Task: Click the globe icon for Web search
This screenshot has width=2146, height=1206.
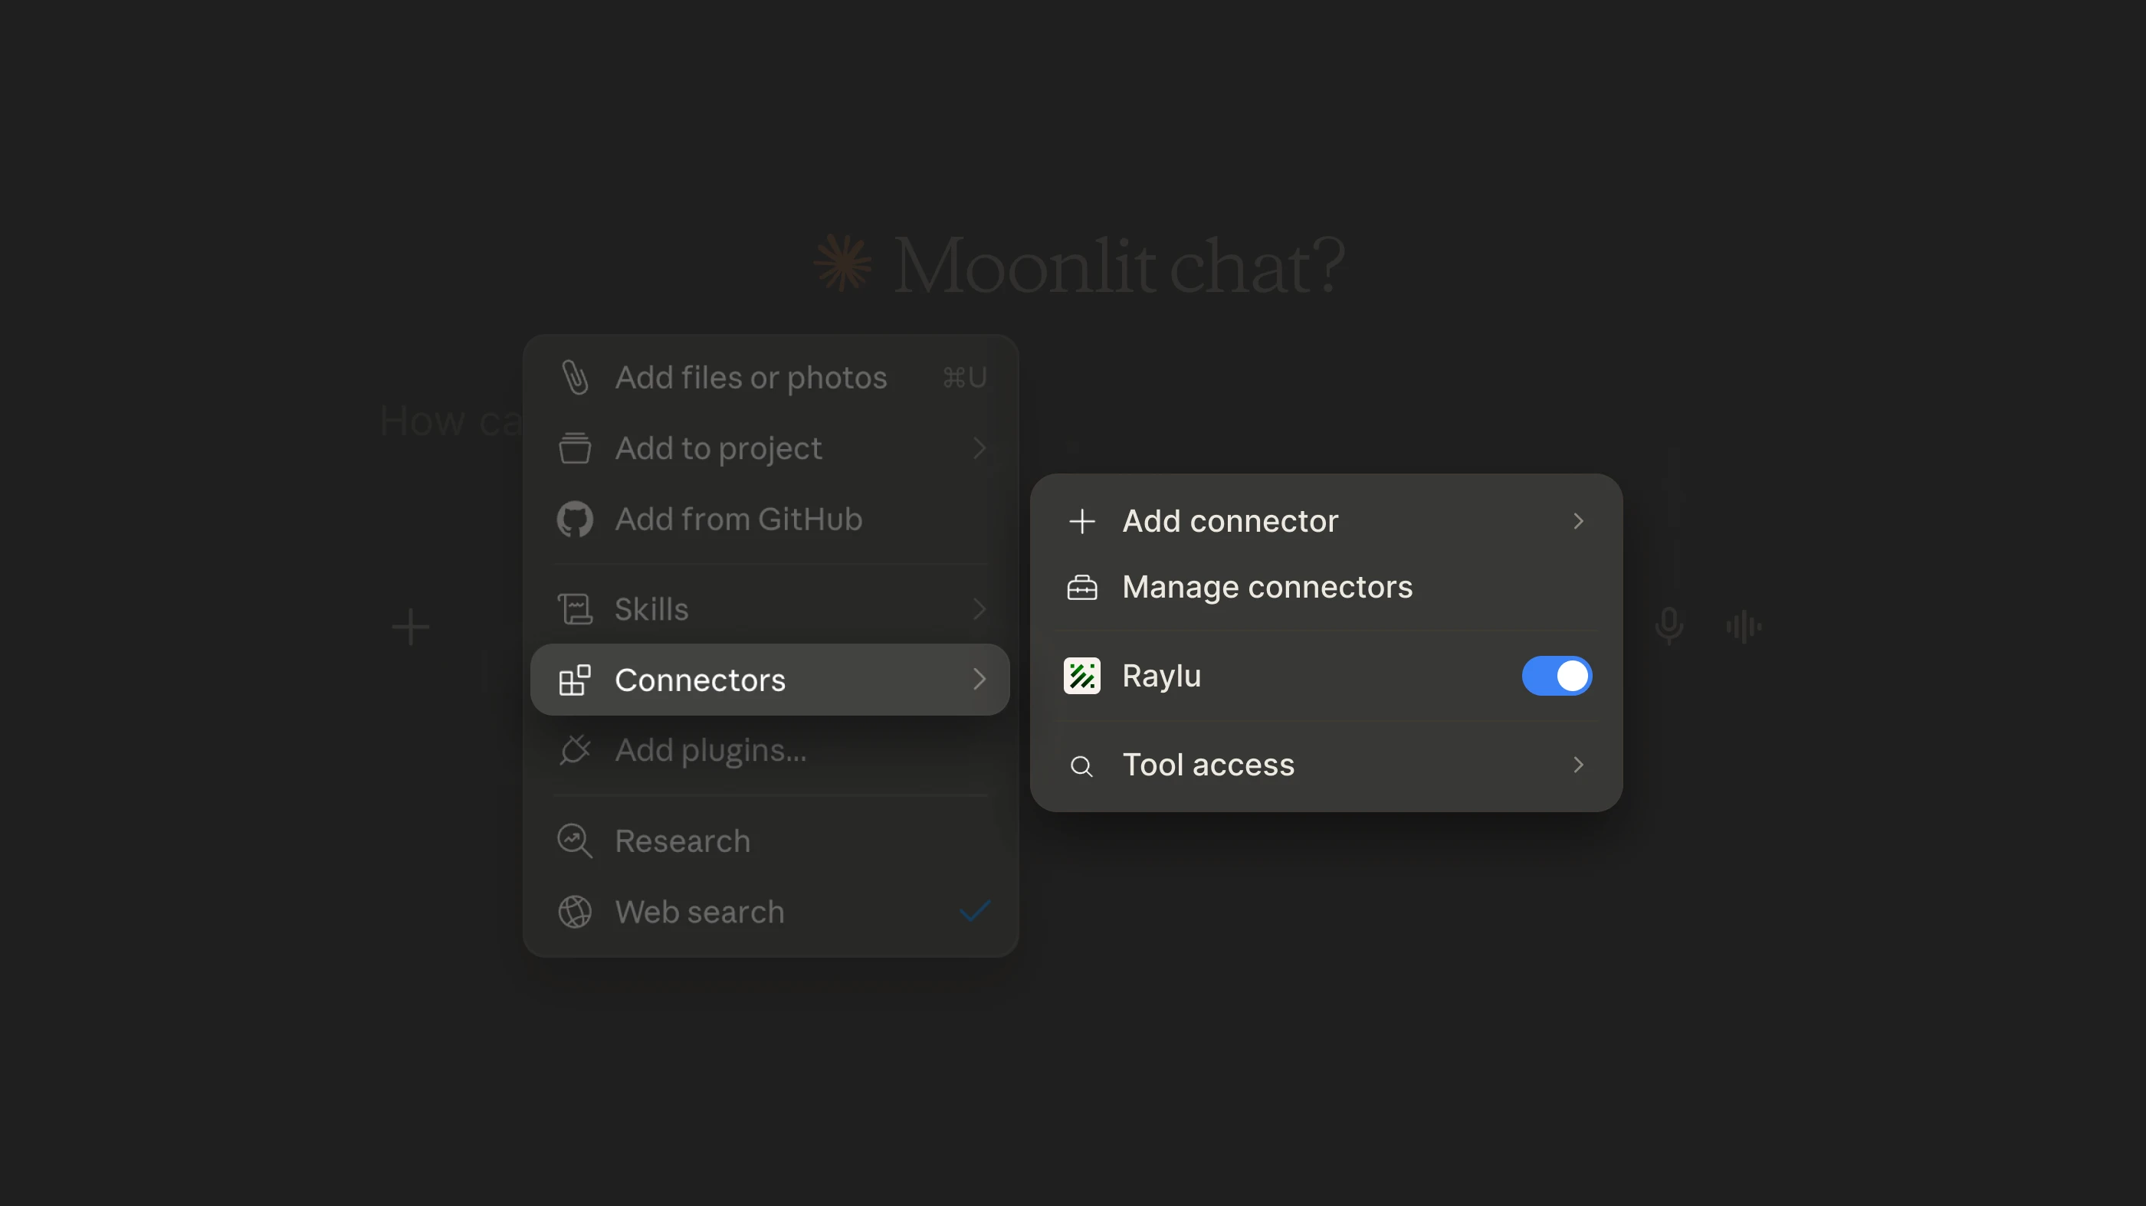Action: click(575, 911)
